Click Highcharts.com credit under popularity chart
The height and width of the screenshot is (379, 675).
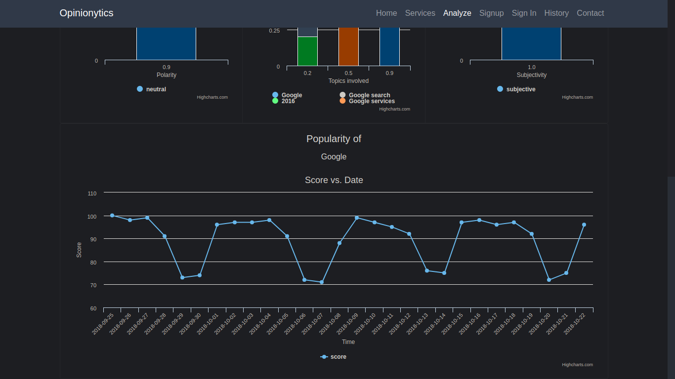coord(578,365)
